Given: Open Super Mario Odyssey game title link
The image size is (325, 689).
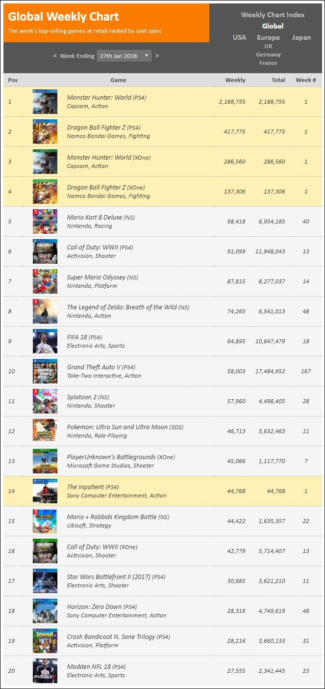Looking at the screenshot, I should coord(96,277).
